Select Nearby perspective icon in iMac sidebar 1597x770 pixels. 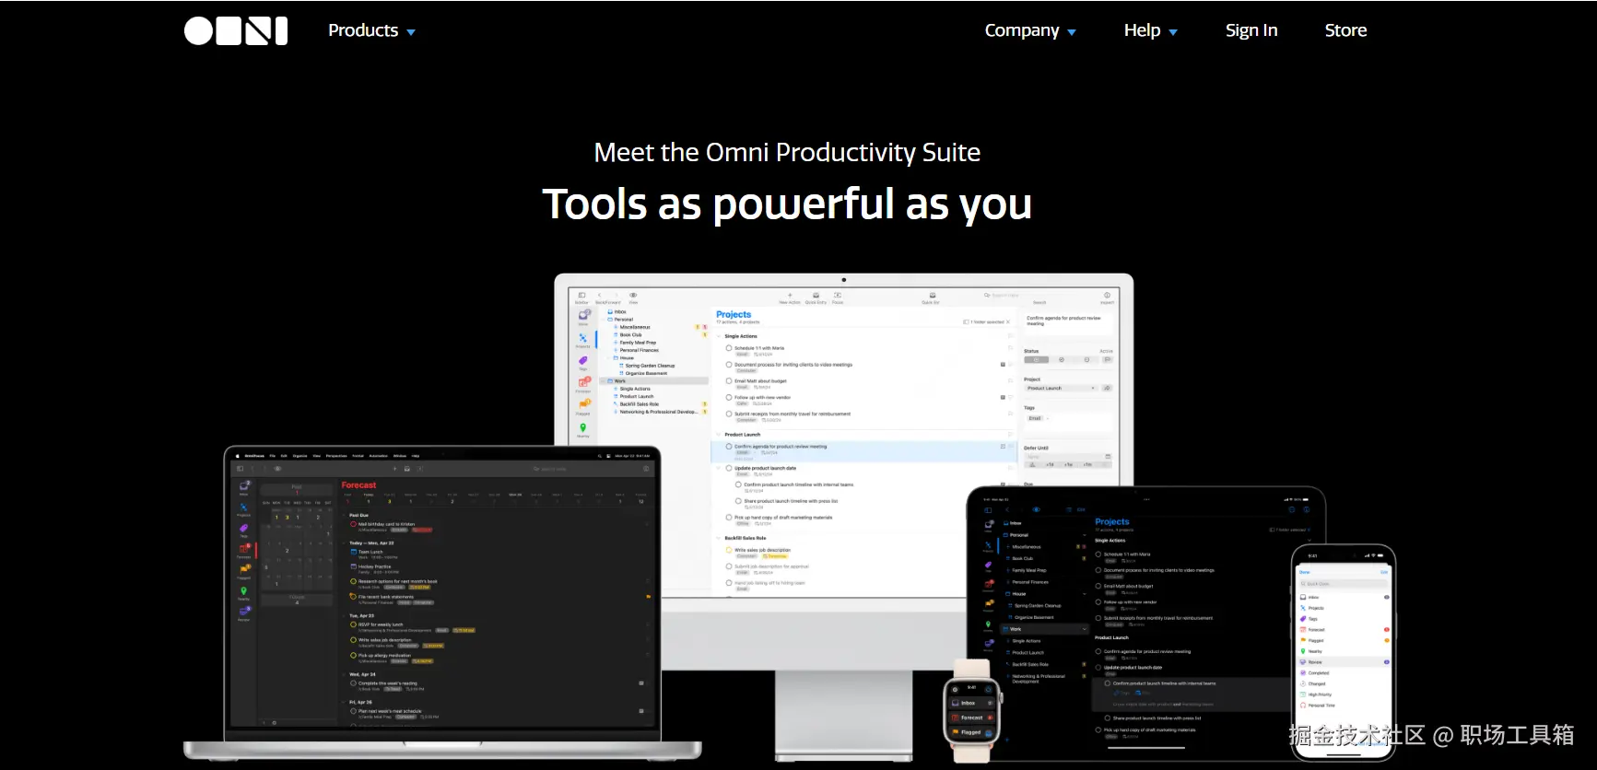coord(583,428)
